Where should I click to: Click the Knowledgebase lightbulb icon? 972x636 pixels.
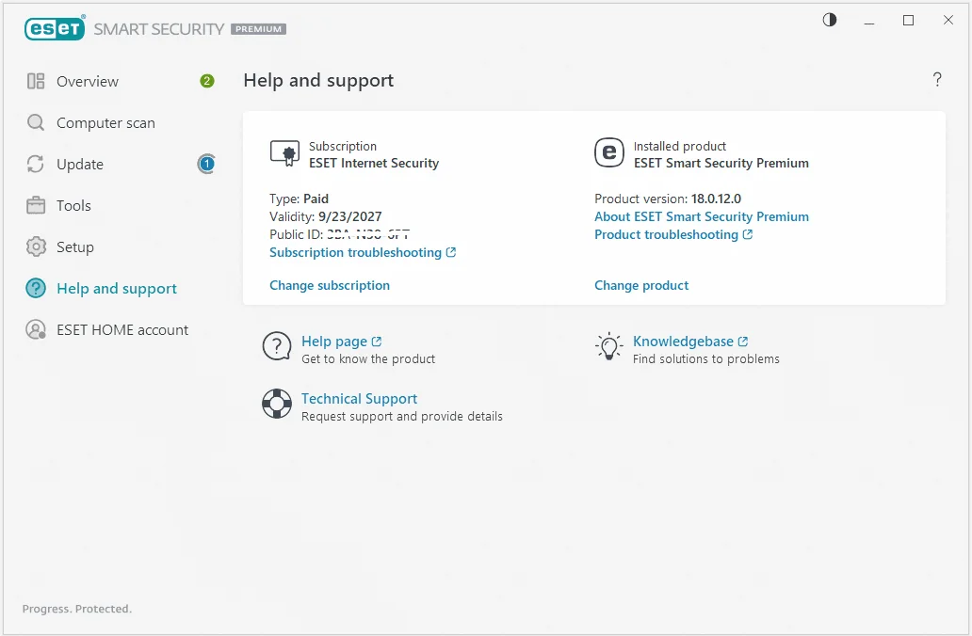[x=608, y=346]
